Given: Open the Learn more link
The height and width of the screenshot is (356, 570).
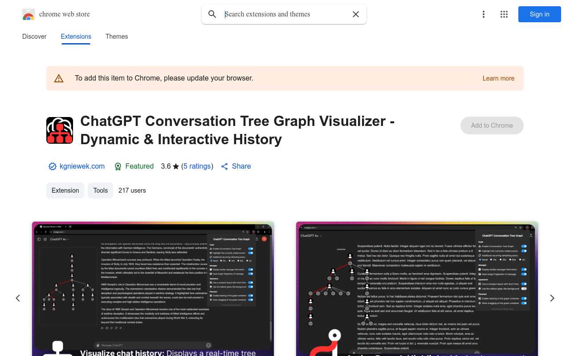Looking at the screenshot, I should click(x=498, y=78).
